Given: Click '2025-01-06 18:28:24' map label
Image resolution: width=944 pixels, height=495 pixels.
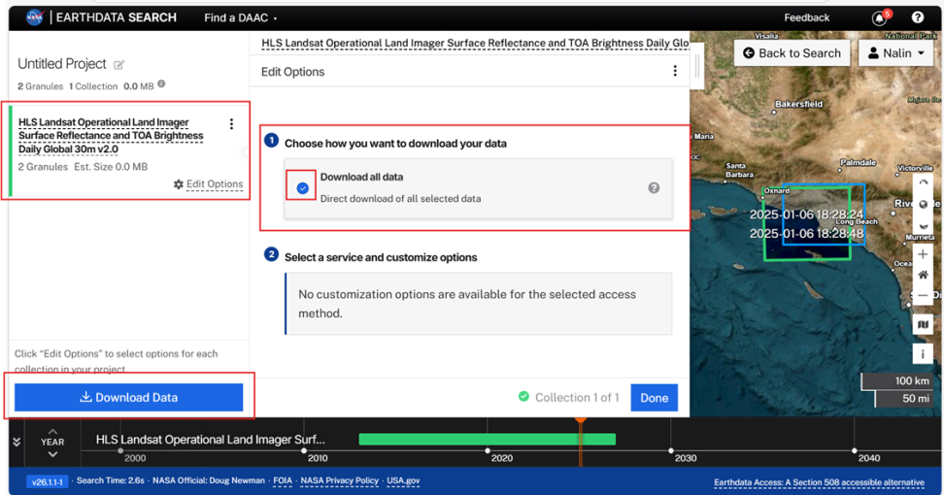Looking at the screenshot, I should [806, 214].
